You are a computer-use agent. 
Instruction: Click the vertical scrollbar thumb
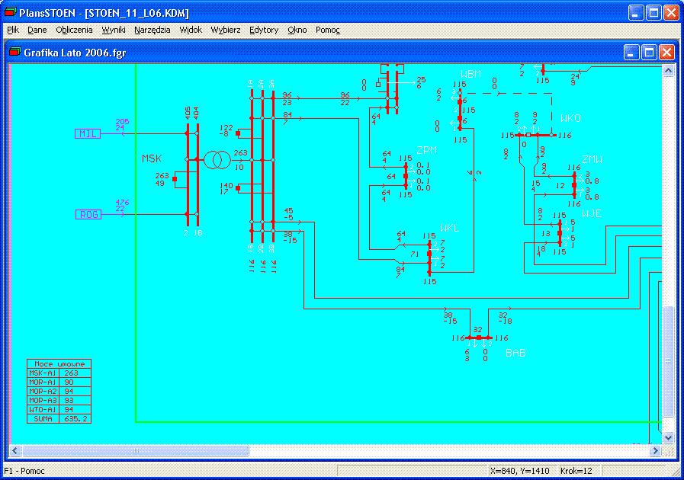(668, 362)
